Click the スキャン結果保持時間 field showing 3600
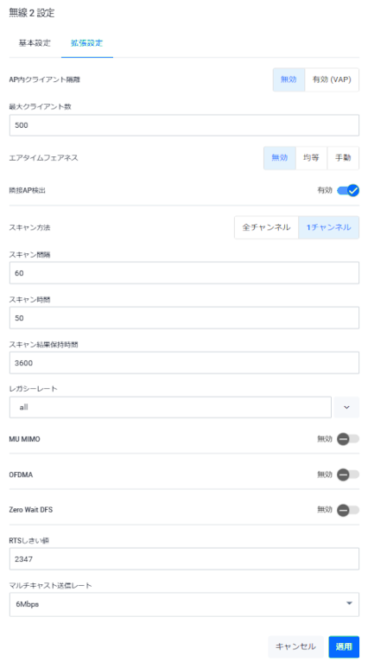The height and width of the screenshot is (668, 368). [184, 363]
